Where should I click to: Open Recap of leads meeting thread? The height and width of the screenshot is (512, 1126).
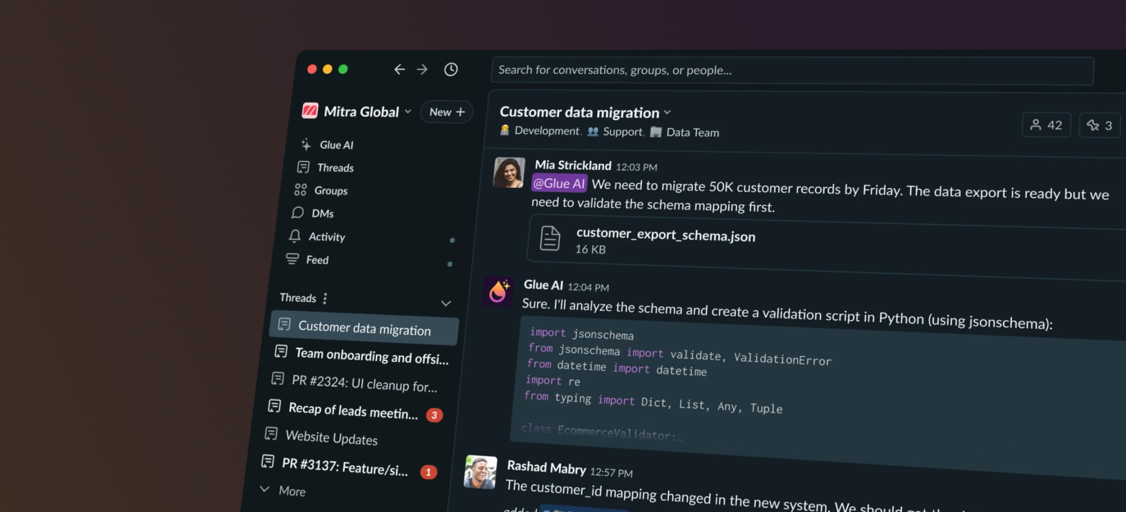click(352, 410)
